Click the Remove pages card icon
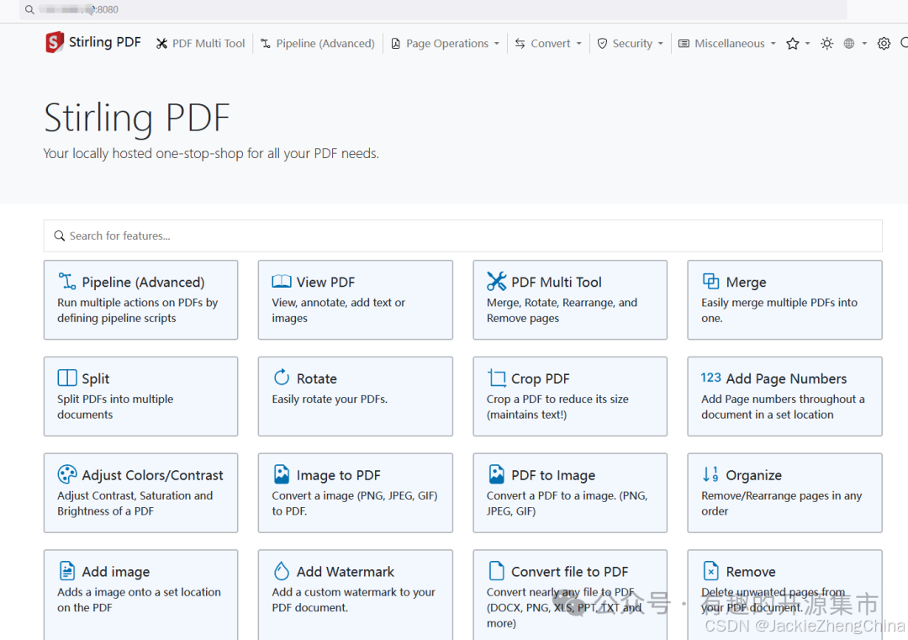 pyautogui.click(x=710, y=570)
